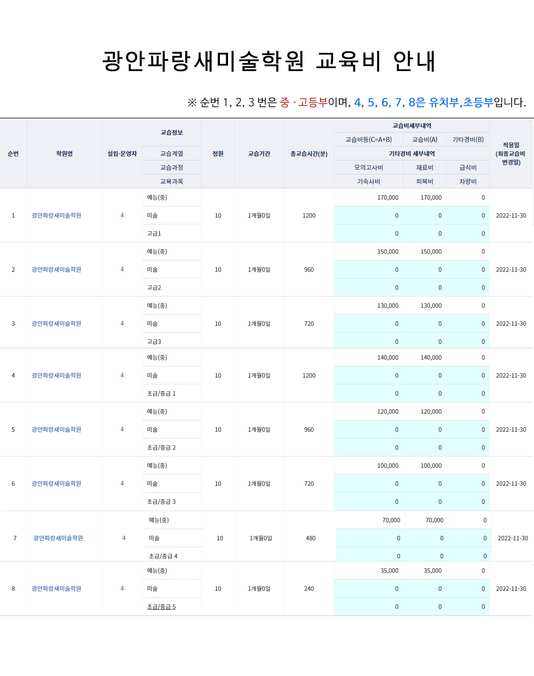Image resolution: width=534 pixels, height=676 pixels.
Task: Click the academy name link in row 6
Action: click(x=56, y=484)
